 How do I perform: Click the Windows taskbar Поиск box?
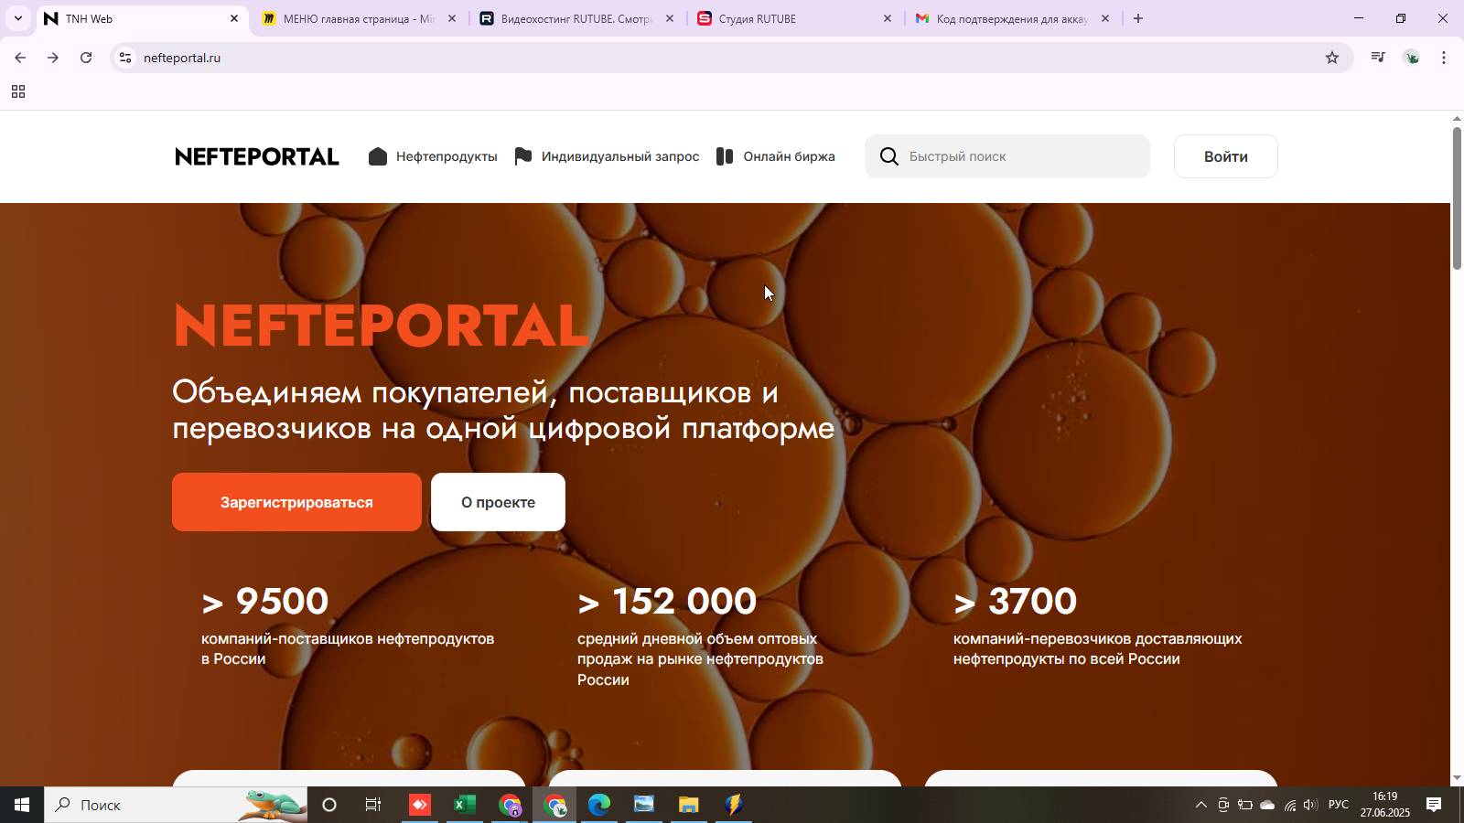pos(176,805)
